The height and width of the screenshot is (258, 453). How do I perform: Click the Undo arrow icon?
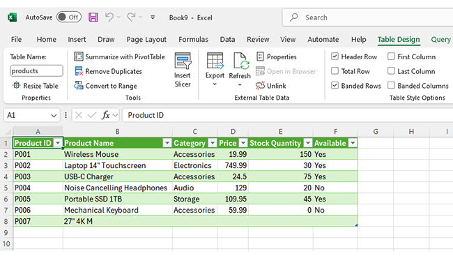(x=109, y=17)
